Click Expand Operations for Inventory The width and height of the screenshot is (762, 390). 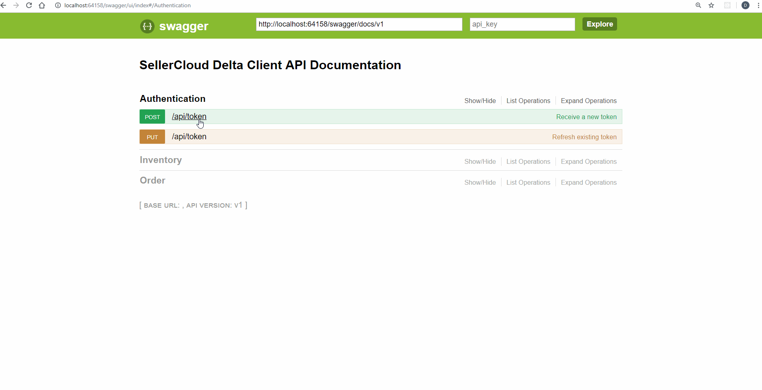(589, 161)
